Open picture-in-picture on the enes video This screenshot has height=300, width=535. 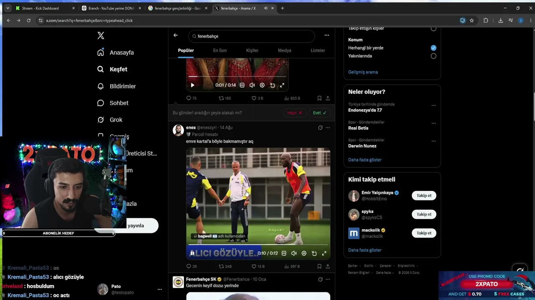[314, 253]
